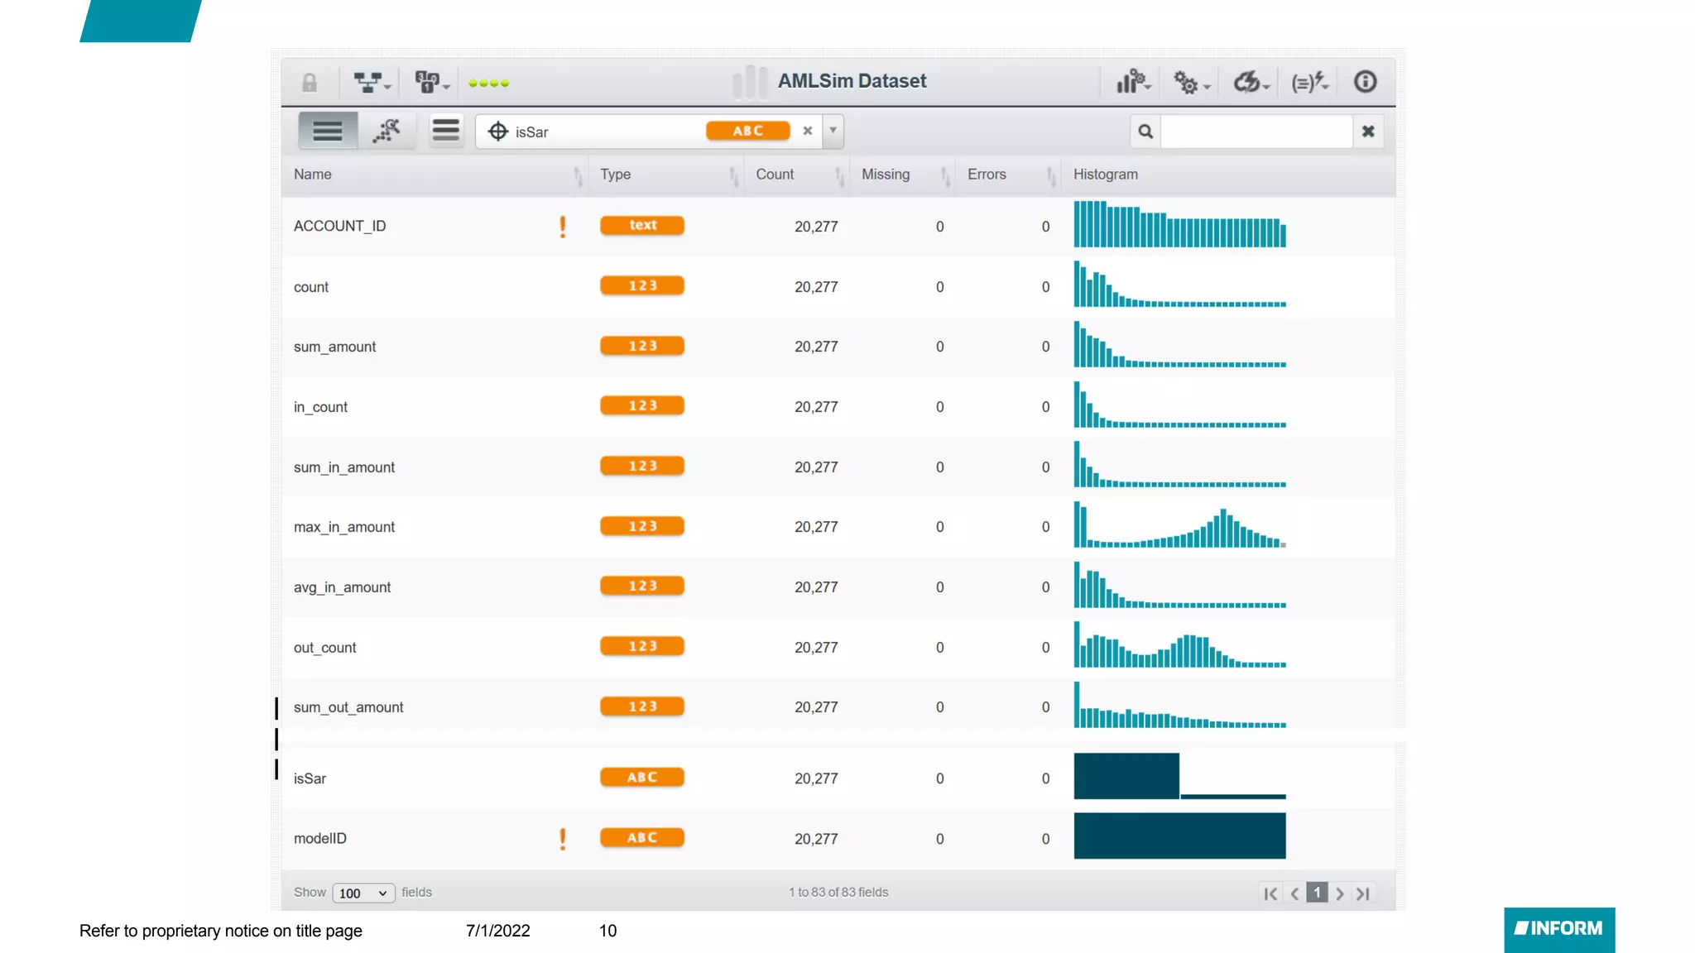Image resolution: width=1695 pixels, height=953 pixels.
Task: Focus the field search input box
Action: [x=1256, y=132]
